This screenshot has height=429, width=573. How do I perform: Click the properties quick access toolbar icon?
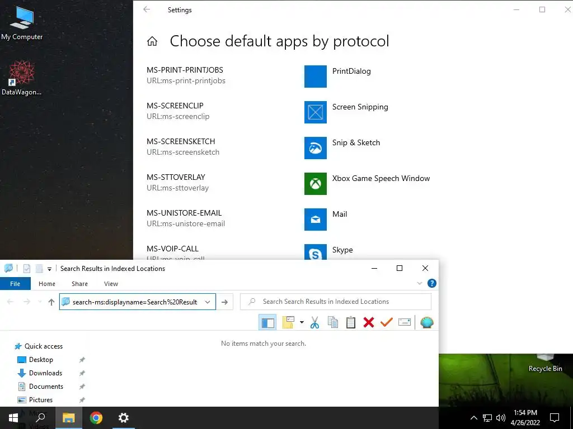(x=27, y=269)
